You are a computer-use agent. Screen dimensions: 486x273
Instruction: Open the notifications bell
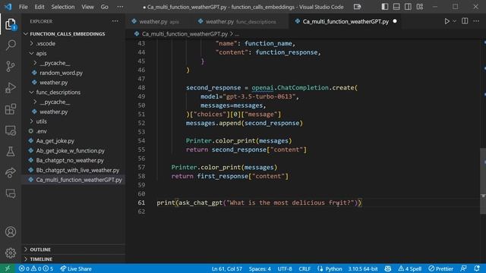tap(477, 268)
